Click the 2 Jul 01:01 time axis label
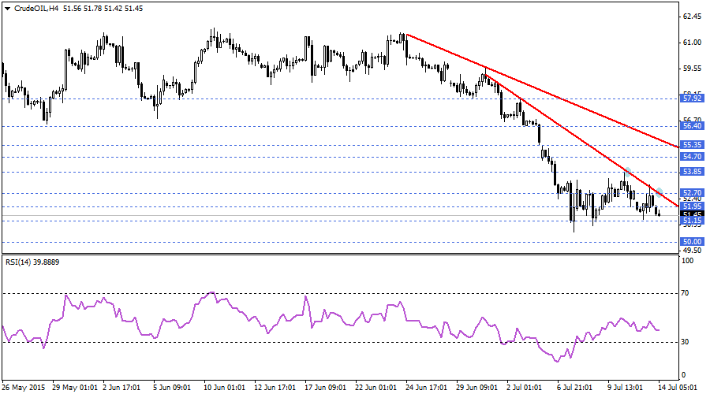710x394 pixels. [525, 387]
